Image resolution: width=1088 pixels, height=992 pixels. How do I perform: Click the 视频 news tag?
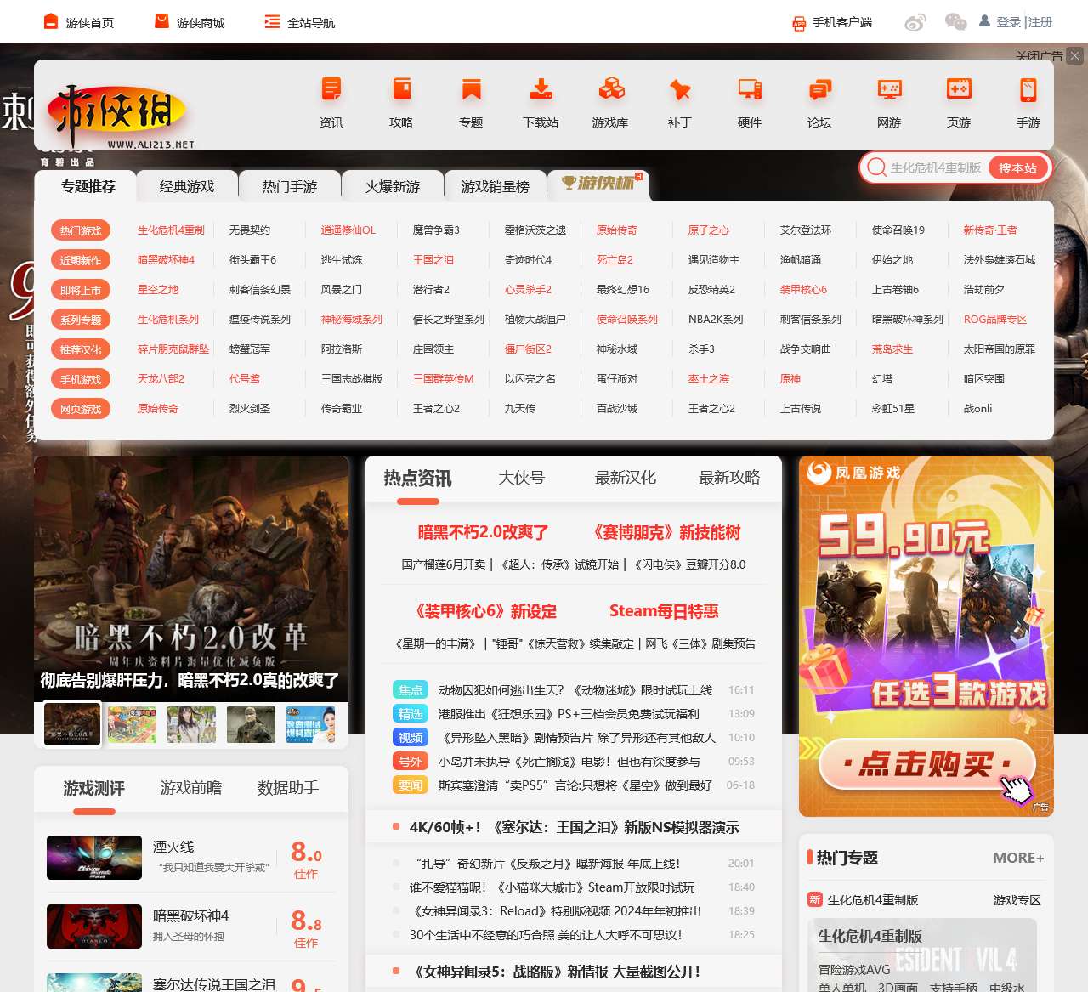pyautogui.click(x=411, y=738)
